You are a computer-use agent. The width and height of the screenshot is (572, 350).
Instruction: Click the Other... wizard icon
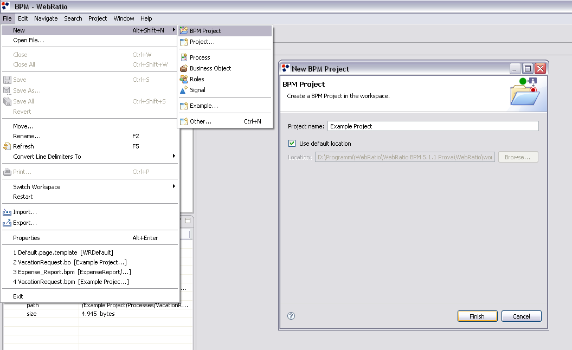click(184, 121)
